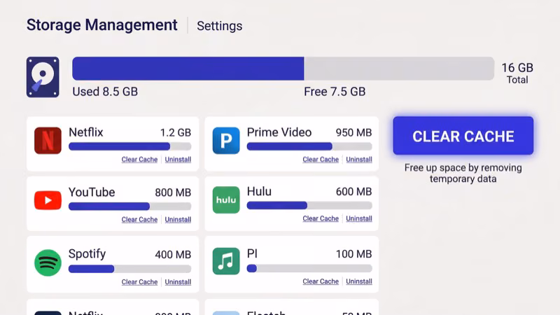The image size is (560, 315).
Task: Select the 'Free 7.5 GB' label
Action: point(335,92)
